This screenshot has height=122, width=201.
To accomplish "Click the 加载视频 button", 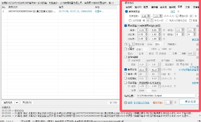I will tap(8, 103).
